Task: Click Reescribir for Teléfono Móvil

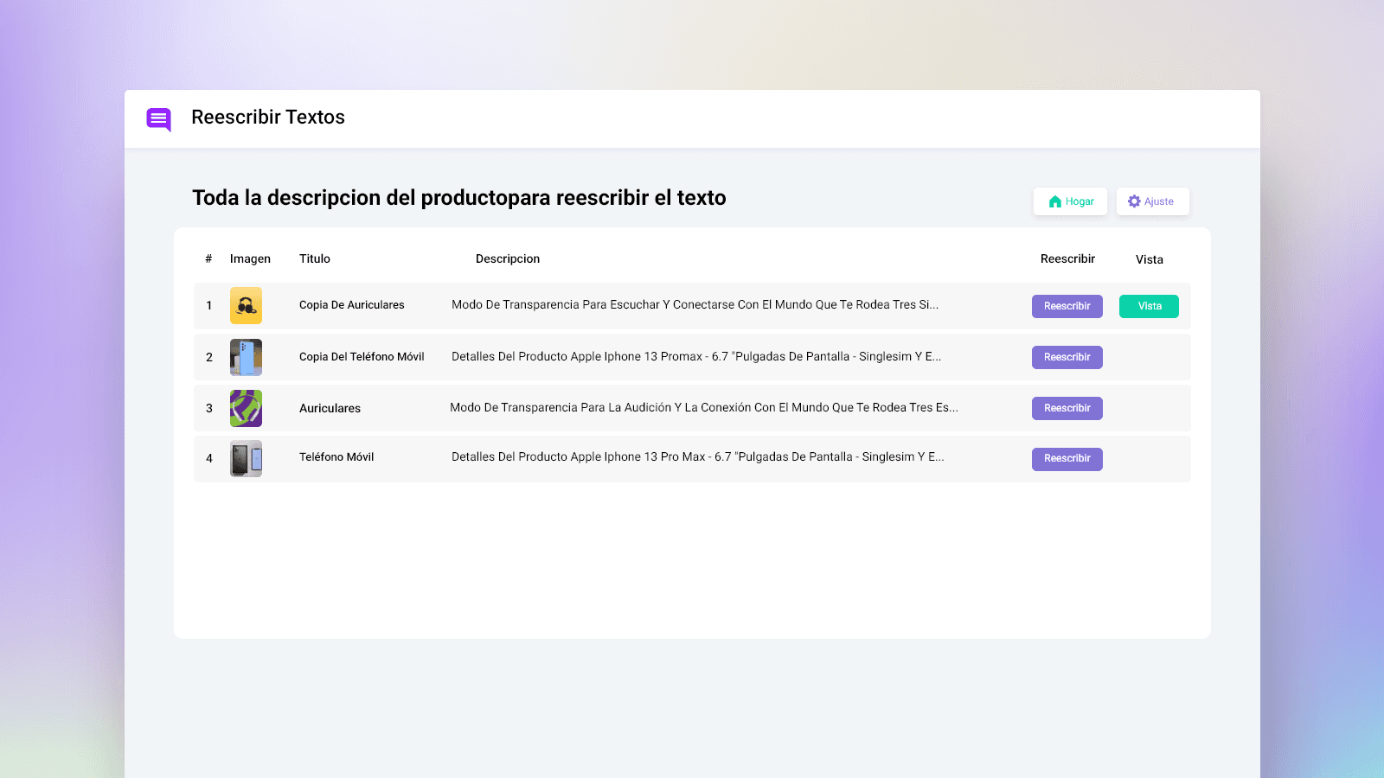Action: [x=1067, y=459]
